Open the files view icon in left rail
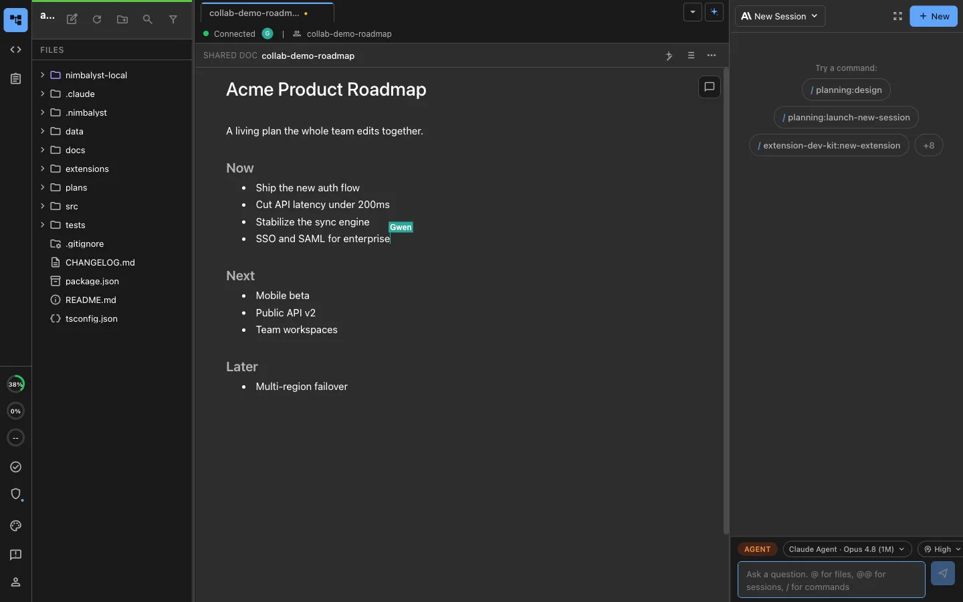This screenshot has height=602, width=963. [16, 20]
